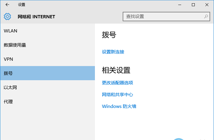Image resolution: width=214 pixels, height=140 pixels.
Task: Select 拨号 in the sidebar
Action: 47,73
